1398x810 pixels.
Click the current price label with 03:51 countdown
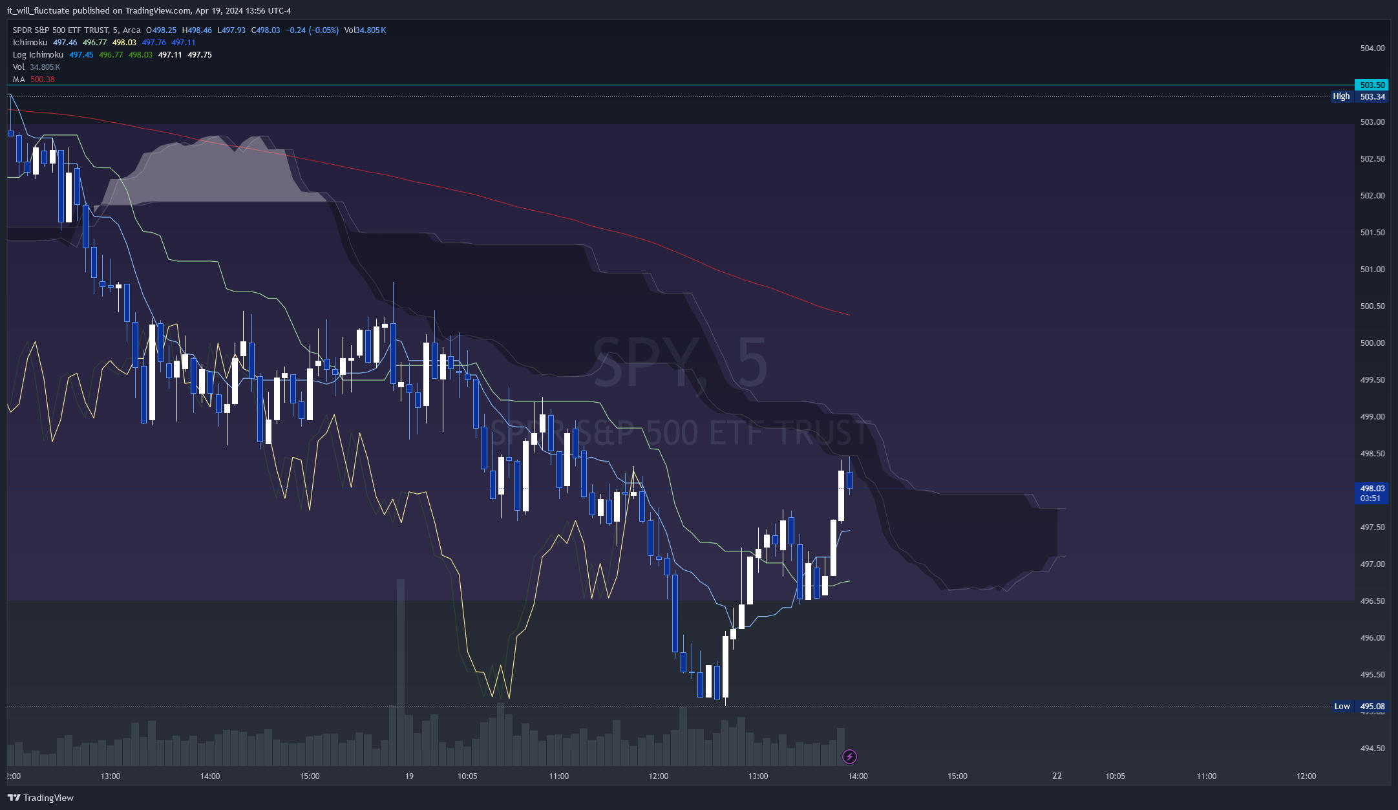click(x=1371, y=493)
